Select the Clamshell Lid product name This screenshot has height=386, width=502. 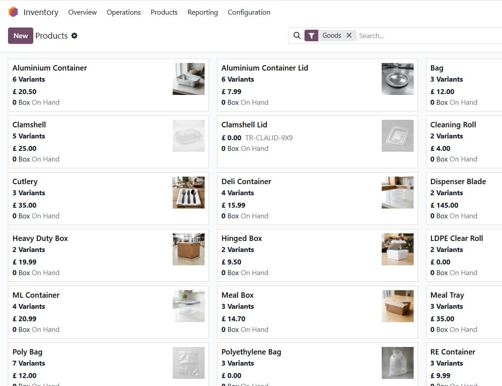(244, 125)
